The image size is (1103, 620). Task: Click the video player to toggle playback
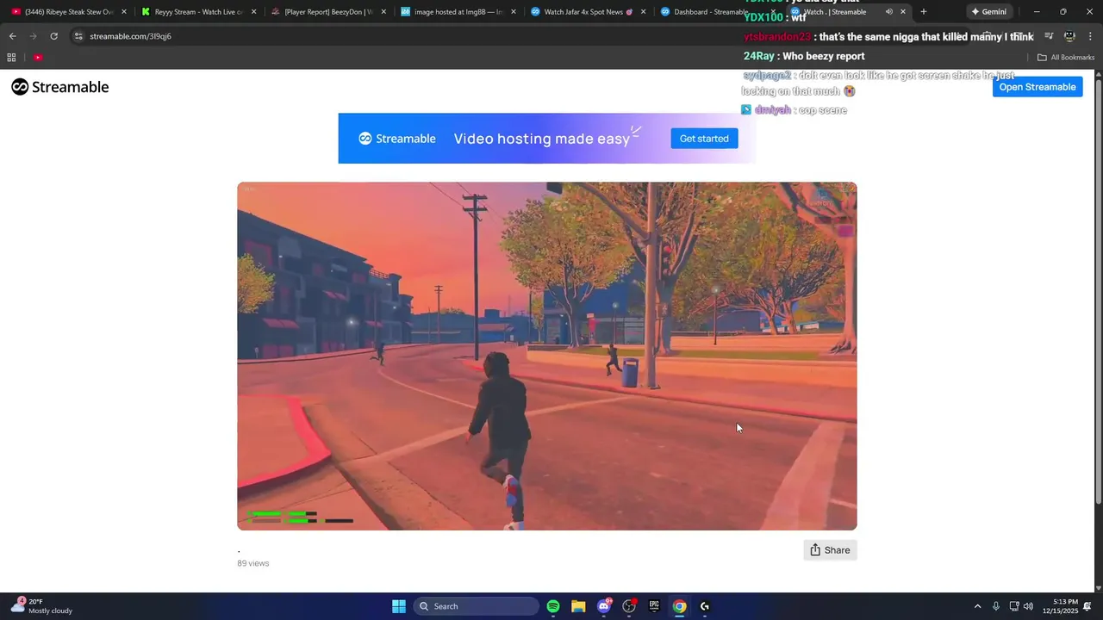click(x=546, y=356)
